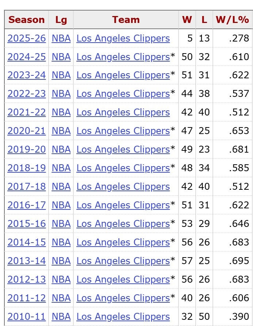The width and height of the screenshot is (253, 326).
Task: Sort table by the Team header
Action: pos(126,20)
